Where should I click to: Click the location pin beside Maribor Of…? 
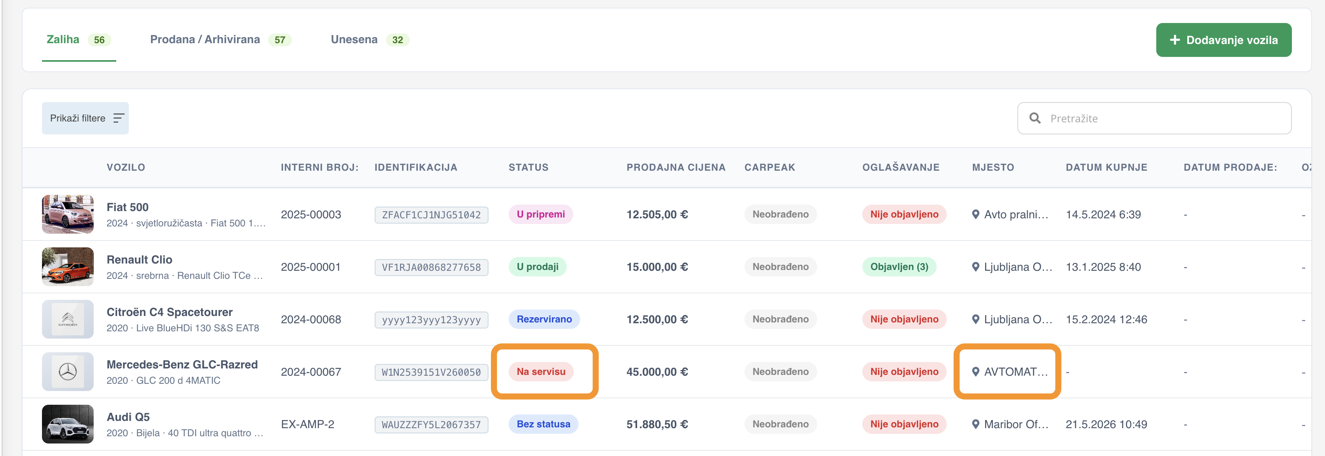[x=975, y=424]
